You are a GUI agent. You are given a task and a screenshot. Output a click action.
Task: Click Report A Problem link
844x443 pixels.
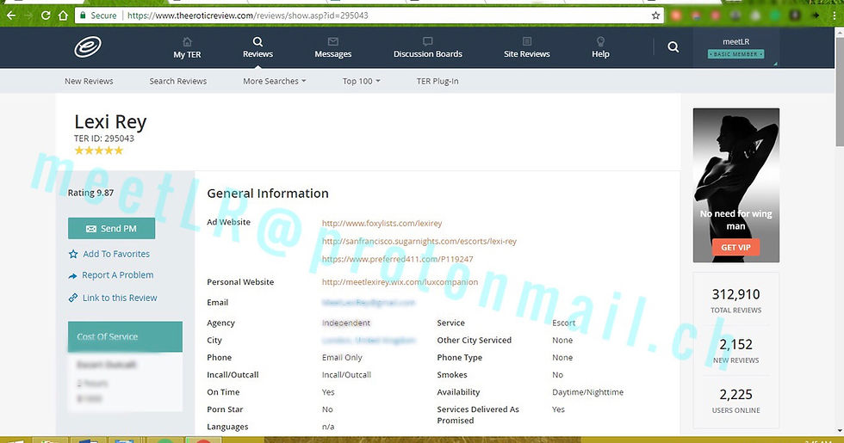click(117, 274)
